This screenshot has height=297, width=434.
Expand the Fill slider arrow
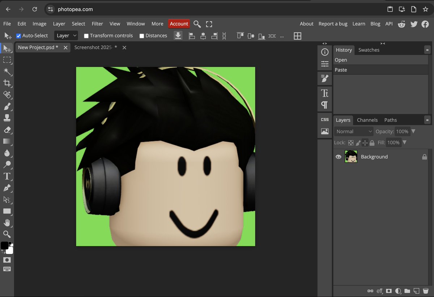404,143
